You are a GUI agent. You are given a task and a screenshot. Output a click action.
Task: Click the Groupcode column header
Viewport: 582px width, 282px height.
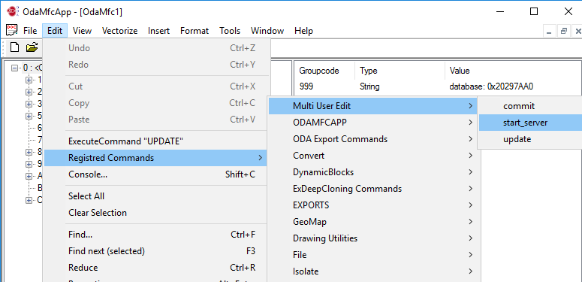[x=324, y=71]
